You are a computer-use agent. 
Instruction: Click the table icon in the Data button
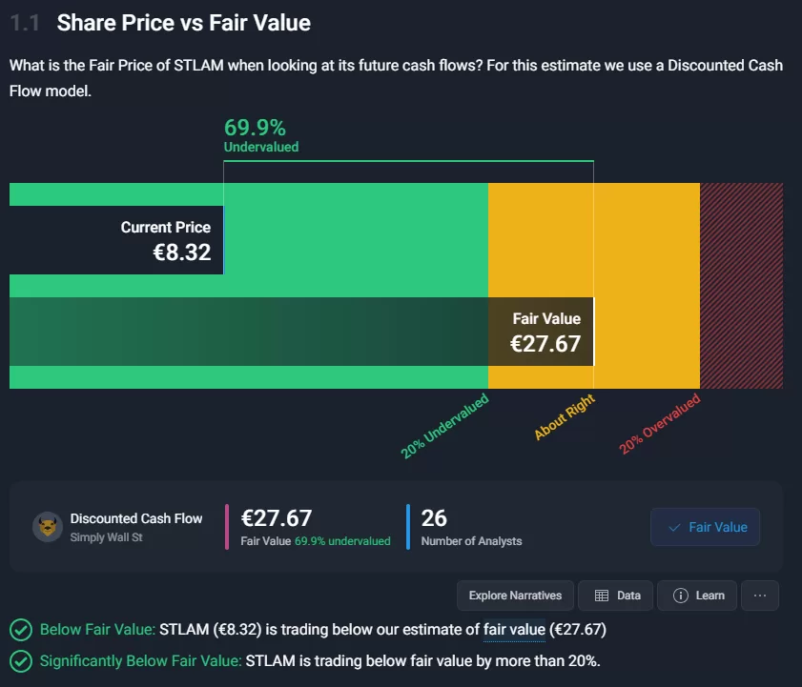coord(602,596)
